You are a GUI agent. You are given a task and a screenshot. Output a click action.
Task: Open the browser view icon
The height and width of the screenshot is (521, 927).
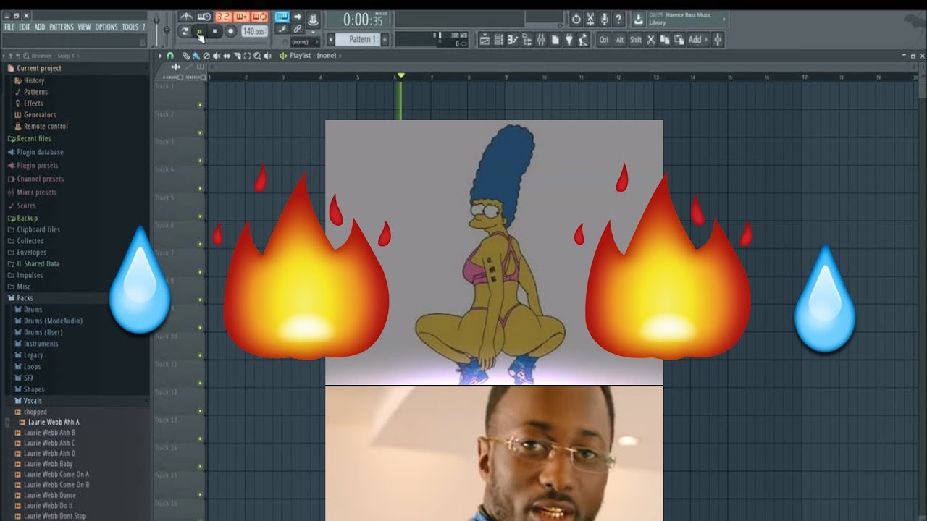[527, 40]
